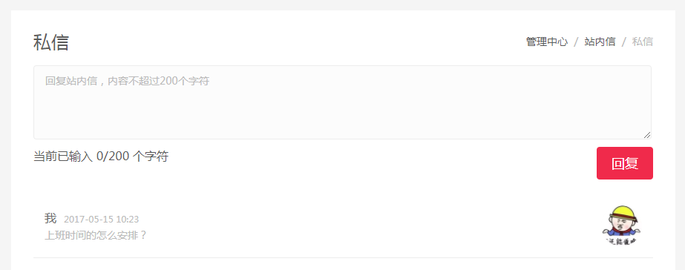Image resolution: width=685 pixels, height=270 pixels.
Task: Select the 私信 breadcrumb item at right
Action: (643, 42)
